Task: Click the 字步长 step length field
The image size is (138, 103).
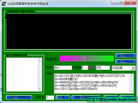Action: (x=50, y=98)
